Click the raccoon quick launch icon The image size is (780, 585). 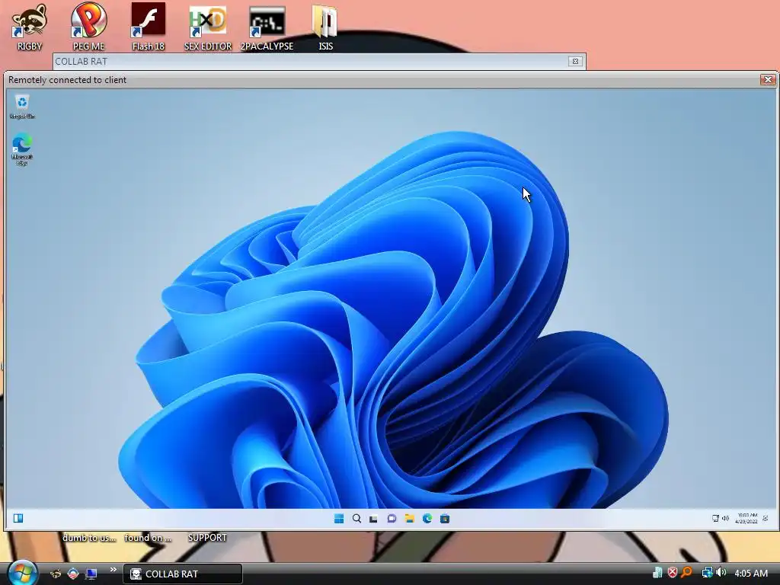[56, 574]
